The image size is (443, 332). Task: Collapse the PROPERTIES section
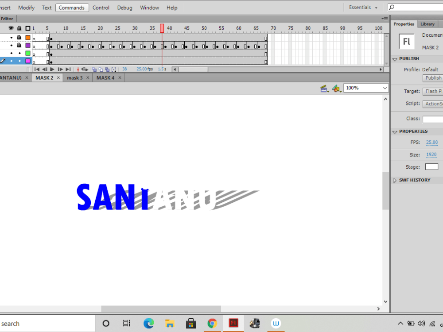point(395,131)
